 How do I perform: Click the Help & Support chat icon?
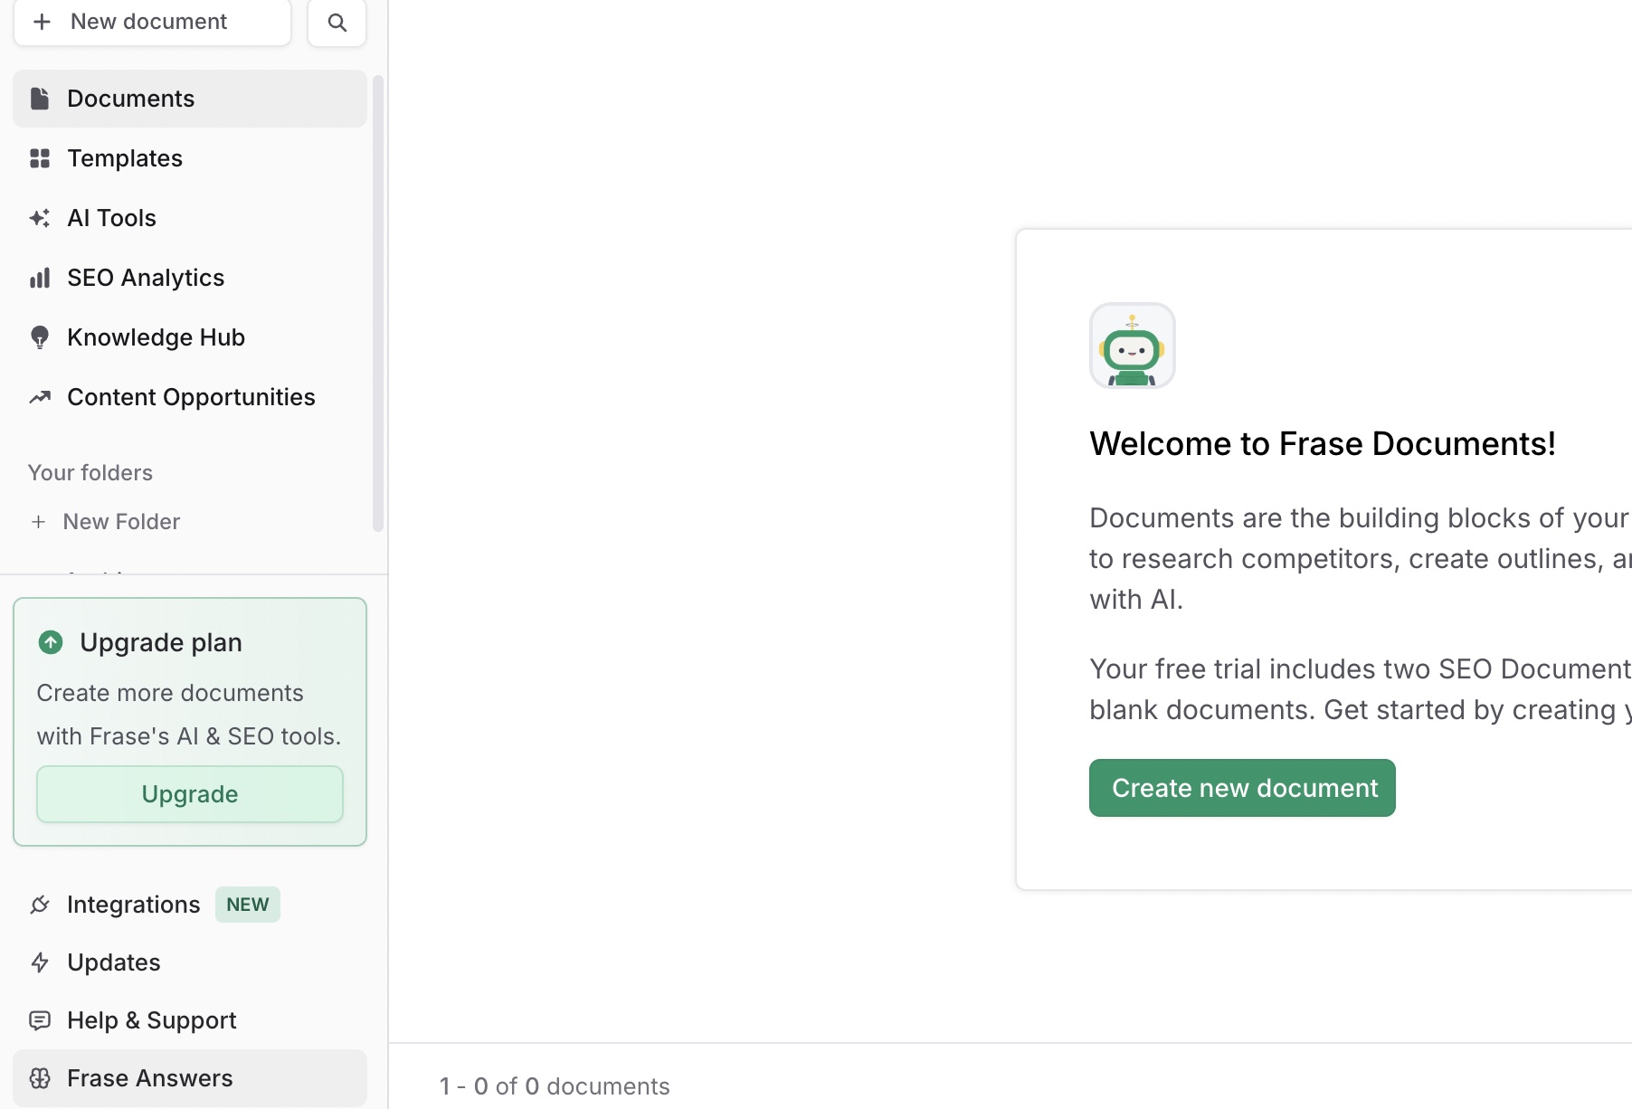pos(39,1020)
